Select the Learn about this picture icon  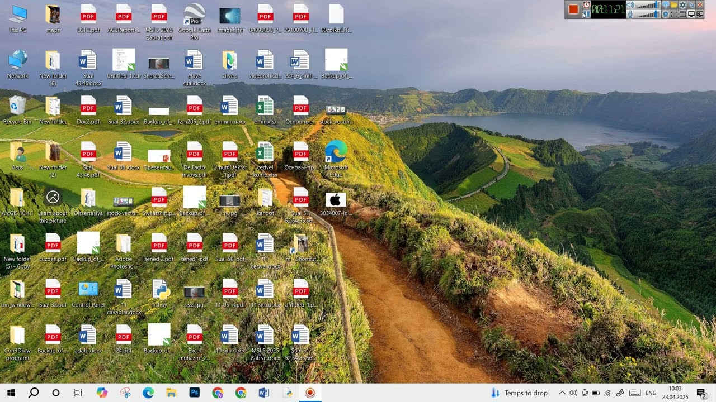coord(53,205)
